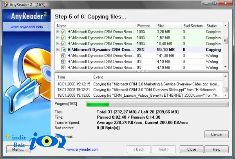Image resolution: width=235 pixels, height=159 pixels.
Task: Click the Complete status of the 3,28 MB file
Action: coord(213,32)
